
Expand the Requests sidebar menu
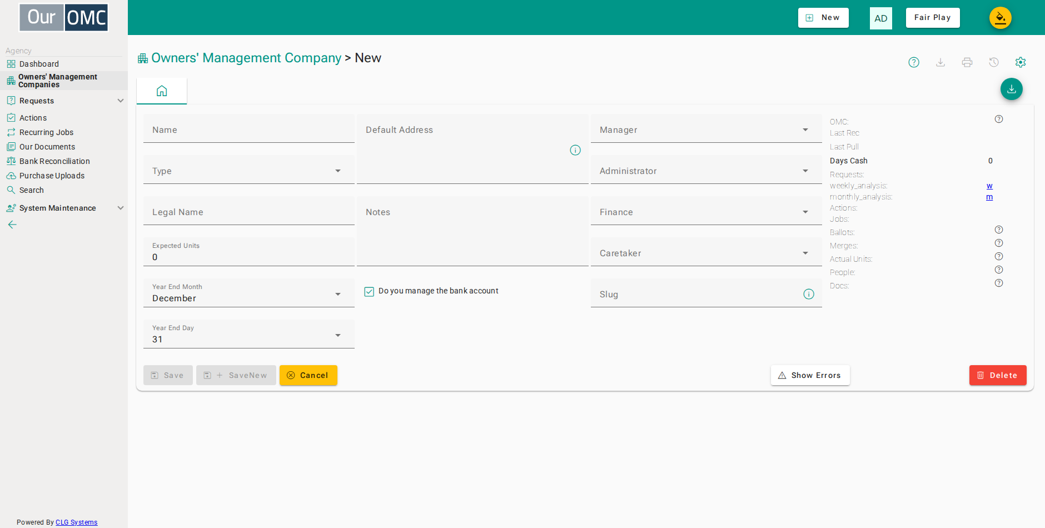64,101
